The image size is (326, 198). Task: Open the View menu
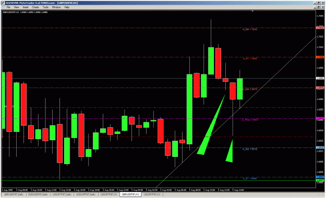tap(16, 7)
